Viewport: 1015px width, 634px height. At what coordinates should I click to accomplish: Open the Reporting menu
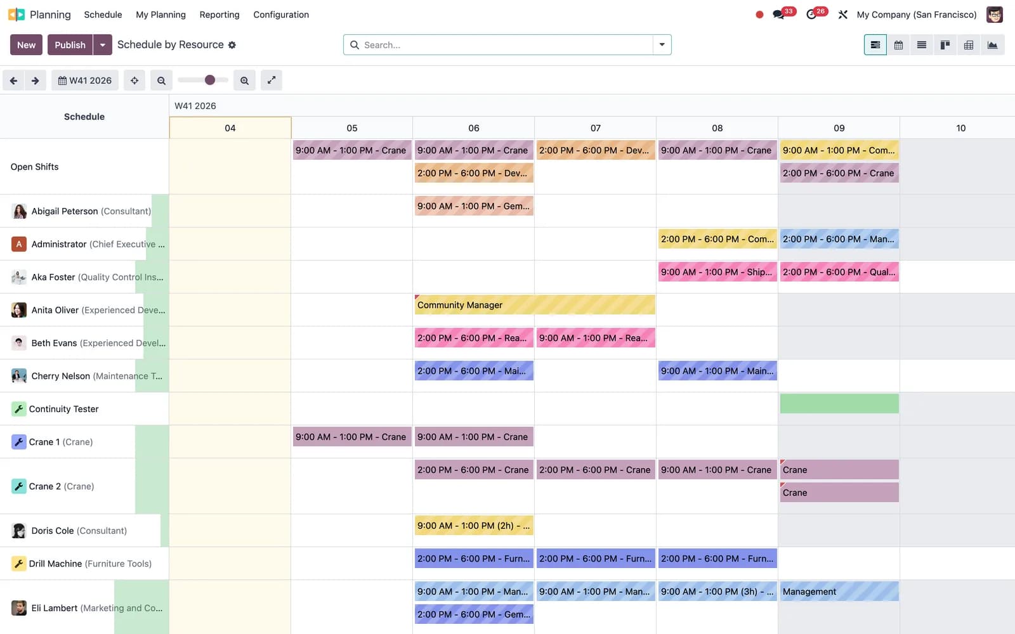point(219,15)
